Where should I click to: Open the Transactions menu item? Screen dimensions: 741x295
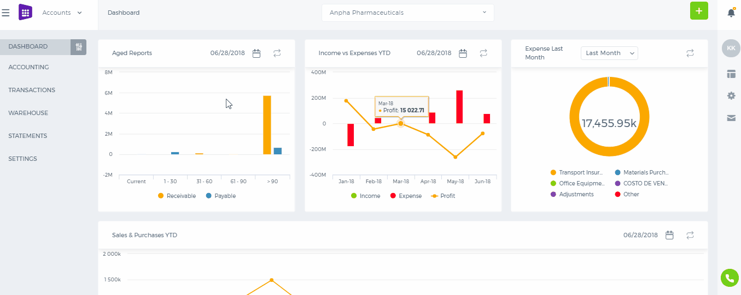[32, 90]
